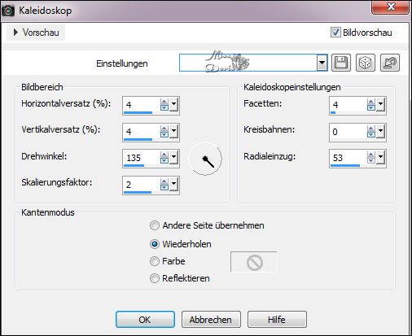Open the Einstellungen presets dropdown
The width and height of the screenshot is (412, 336).
[322, 63]
